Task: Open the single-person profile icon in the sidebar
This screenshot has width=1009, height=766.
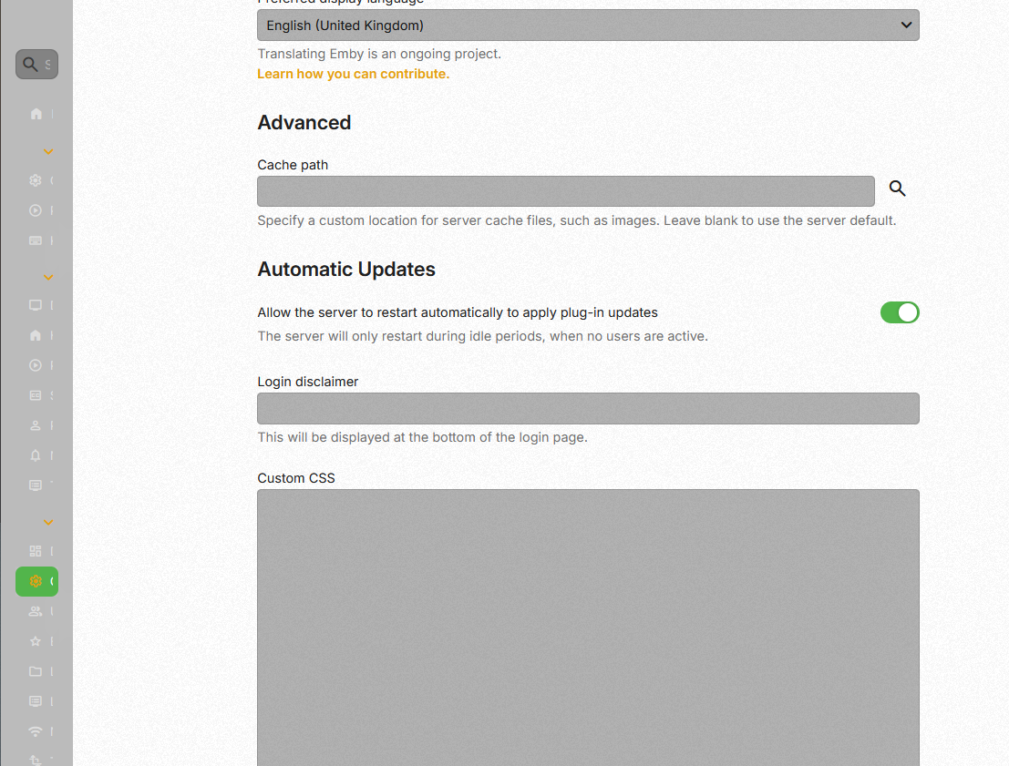Action: [36, 425]
